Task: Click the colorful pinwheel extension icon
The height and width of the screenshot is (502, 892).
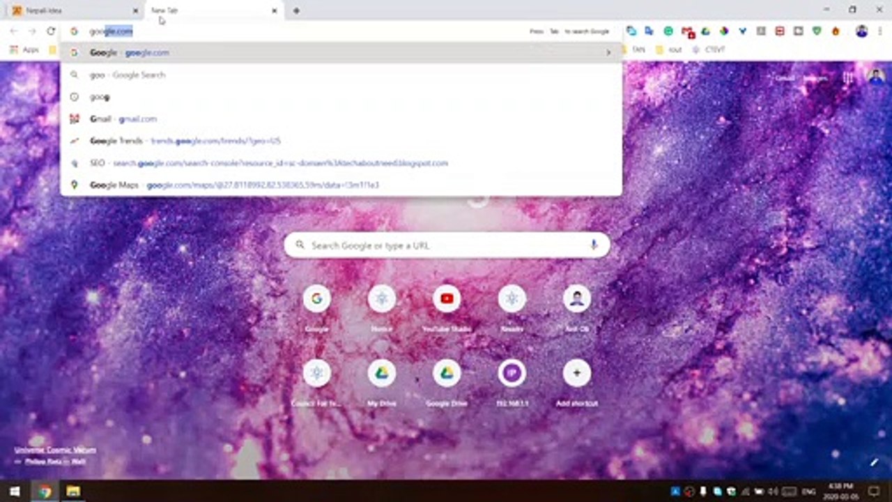Action: [724, 31]
